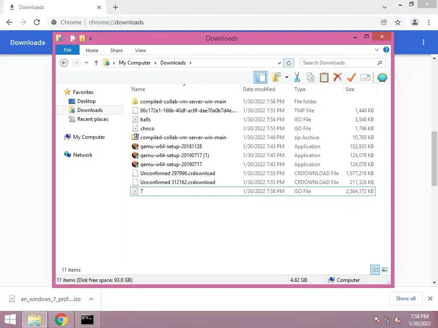This screenshot has height=328, width=438.
Task: Sort by Date modified column
Action: pos(265,89)
